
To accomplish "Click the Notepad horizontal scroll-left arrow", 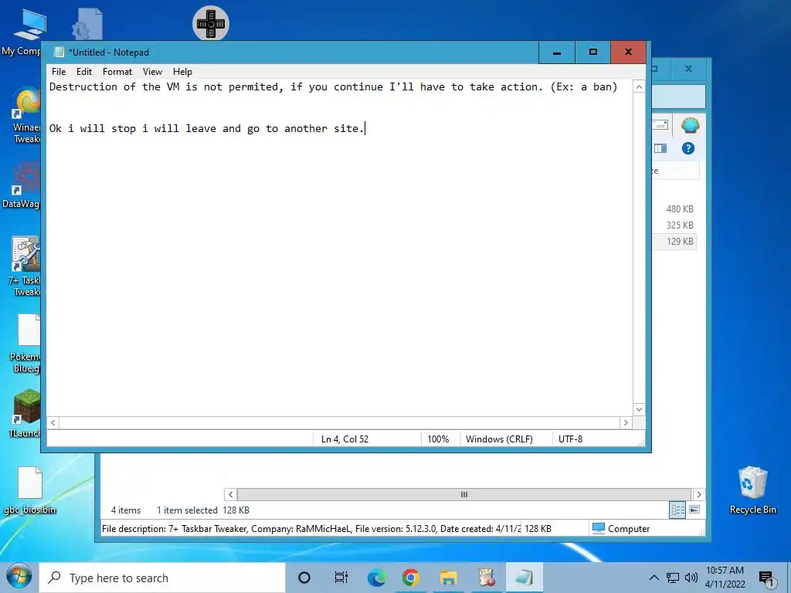I will coord(53,422).
